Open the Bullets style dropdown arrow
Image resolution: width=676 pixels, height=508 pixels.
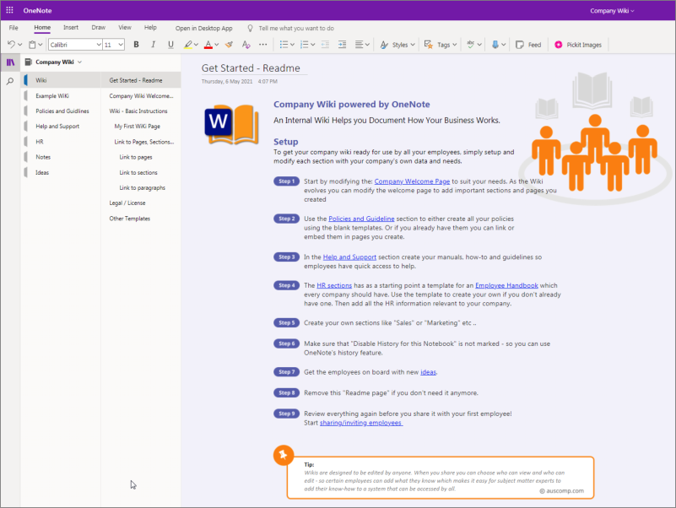292,45
